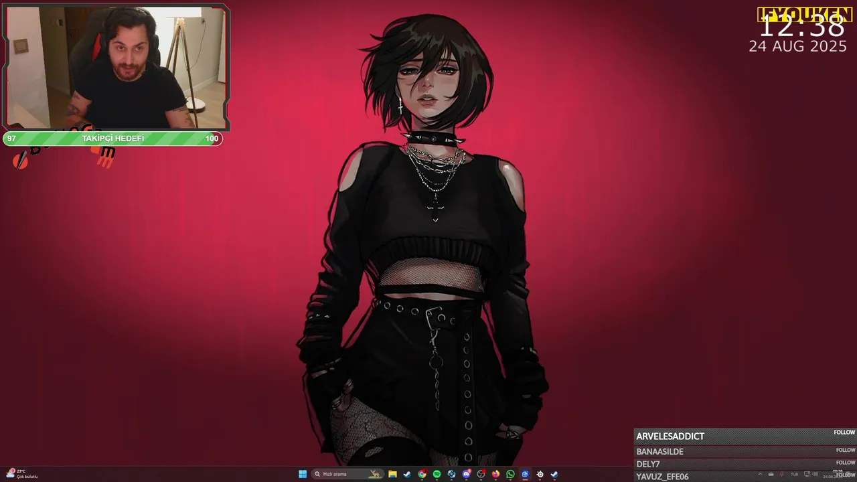Open the last Steam icon on taskbar
Screen dimensions: 857x482
554,474
